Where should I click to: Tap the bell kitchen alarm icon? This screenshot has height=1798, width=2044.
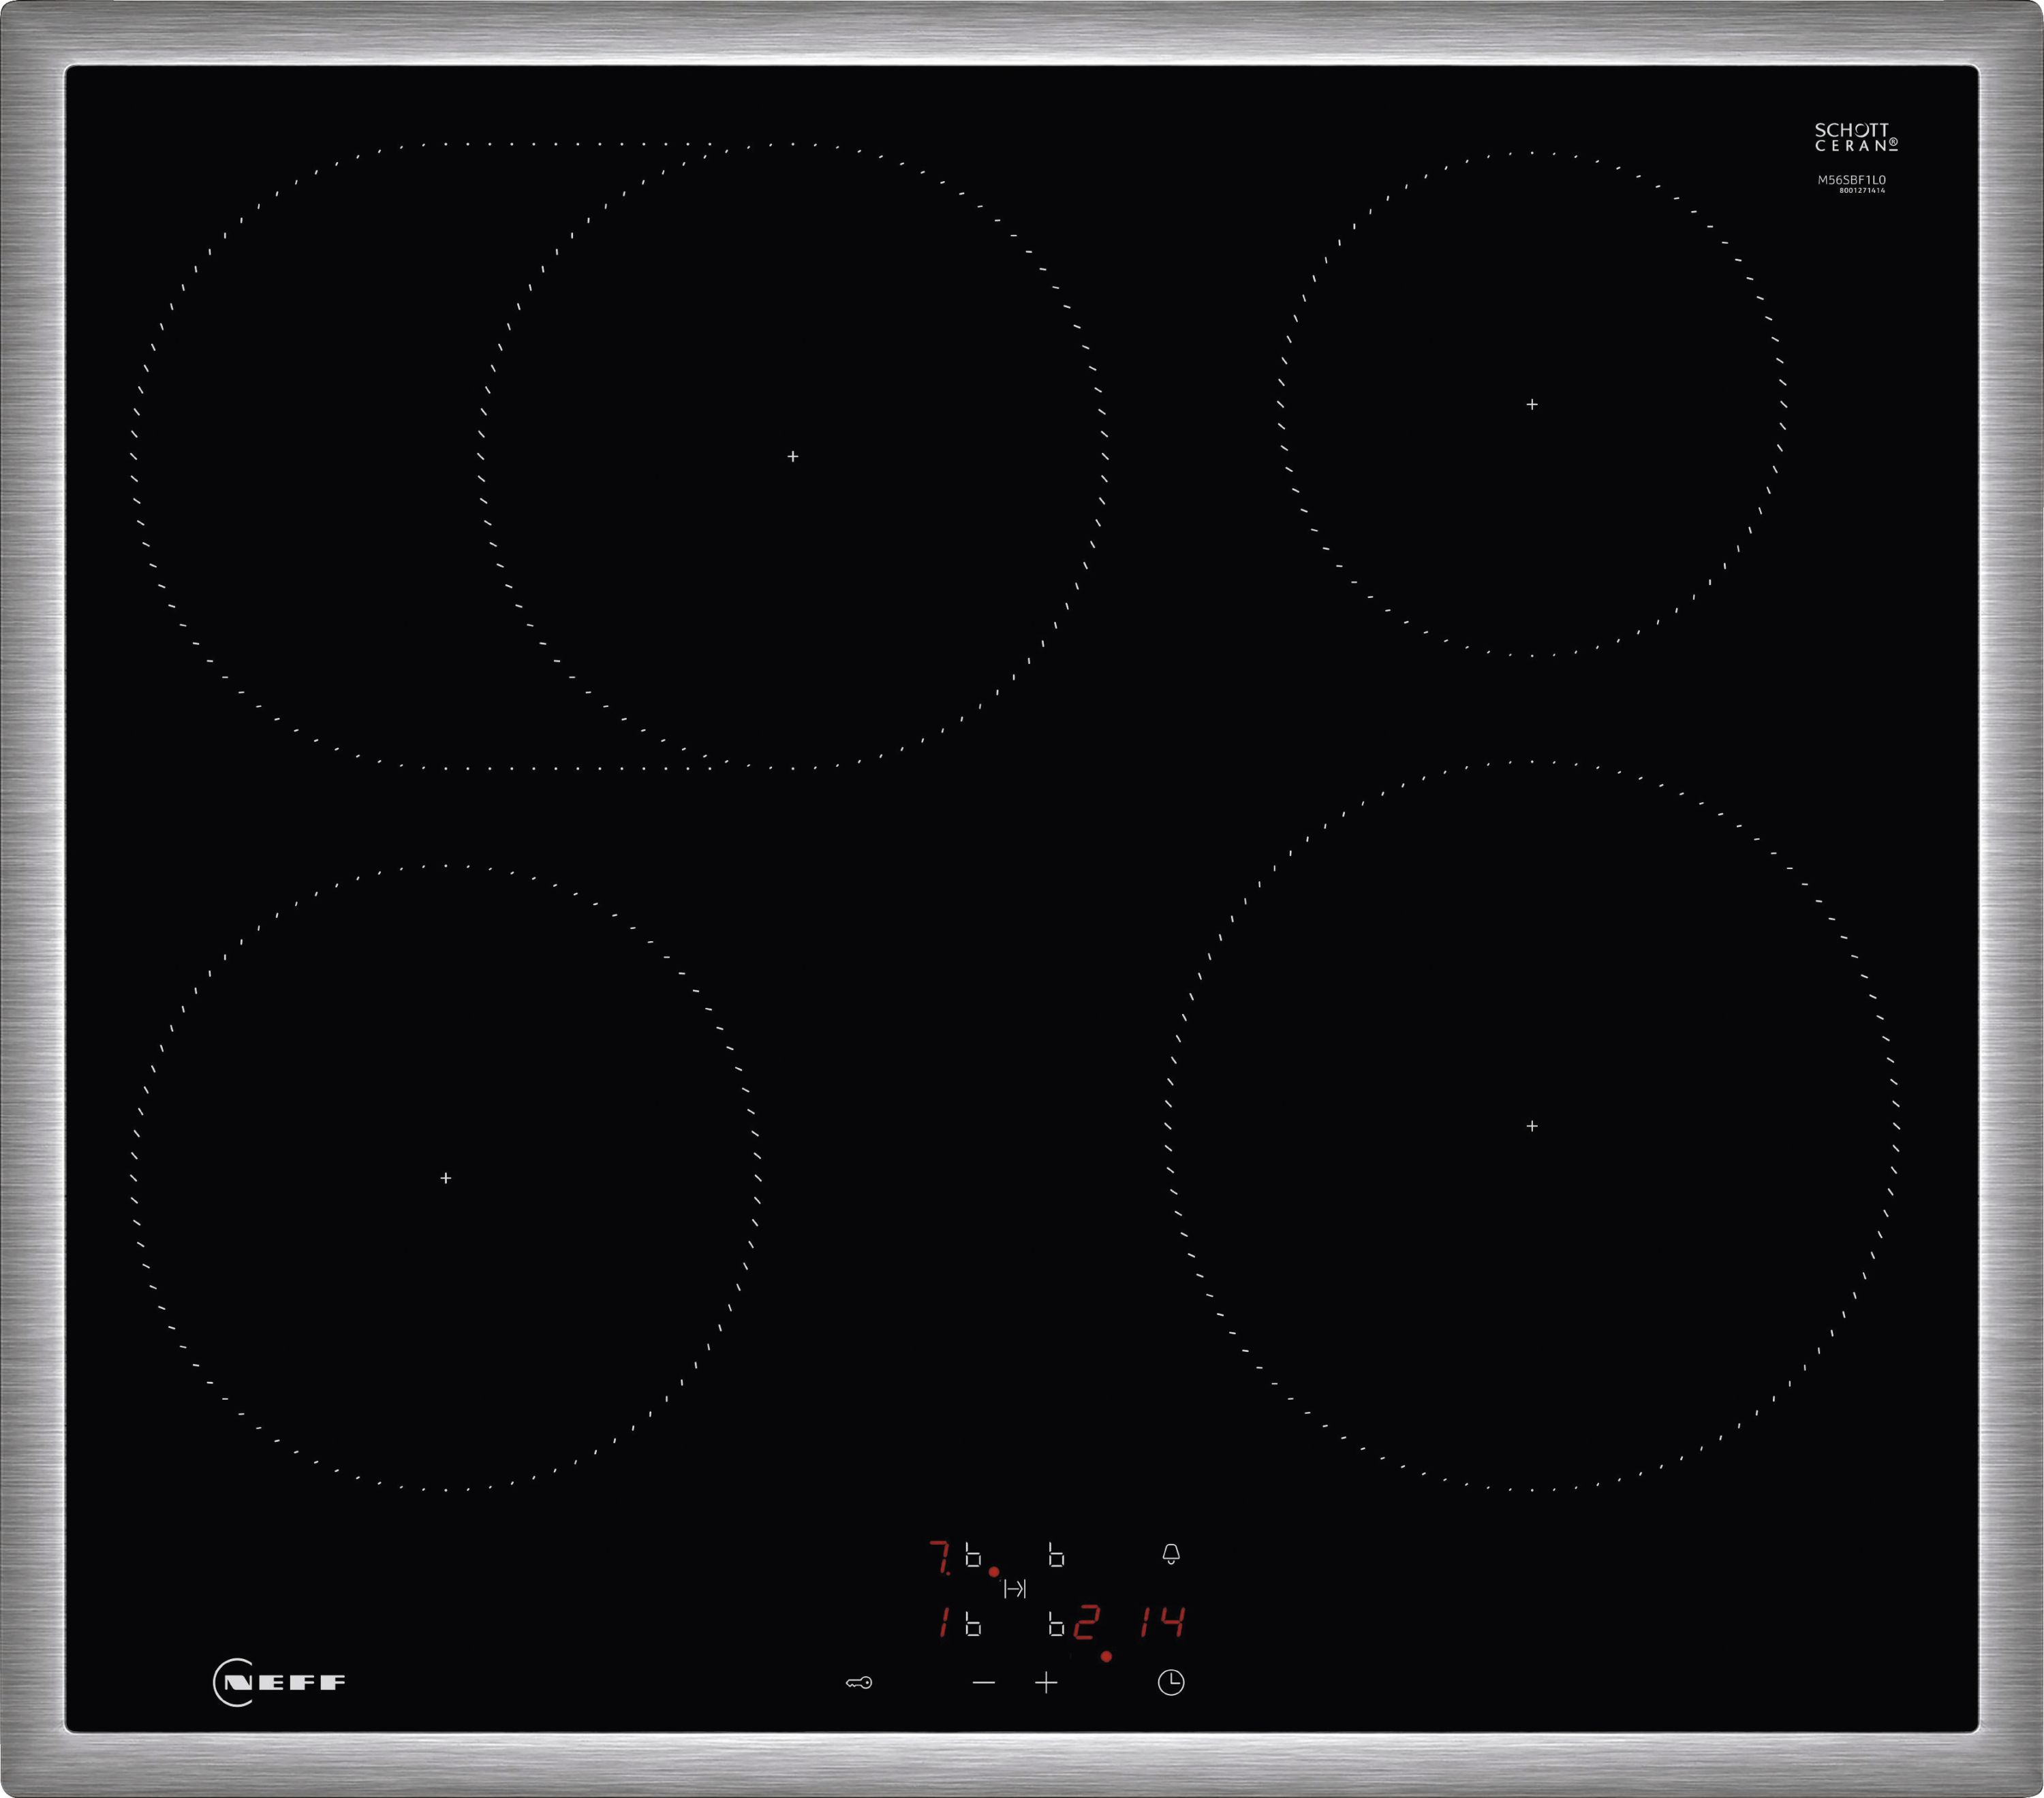point(1171,1554)
